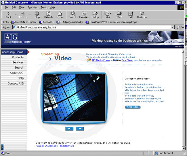This screenshot has height=156, width=187.
Task: Go to Home using toolbar icon
Action: pyautogui.click(x=60, y=15)
